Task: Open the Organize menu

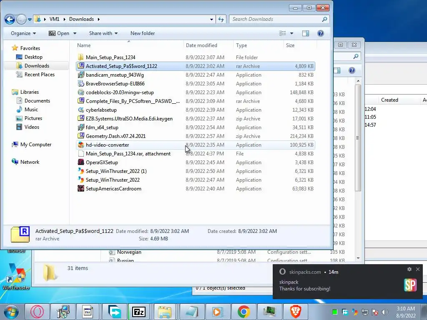Action: [x=23, y=33]
